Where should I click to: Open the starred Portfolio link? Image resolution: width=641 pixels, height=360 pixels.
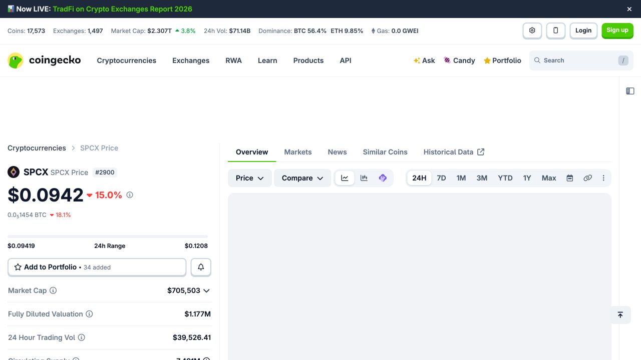[502, 60]
